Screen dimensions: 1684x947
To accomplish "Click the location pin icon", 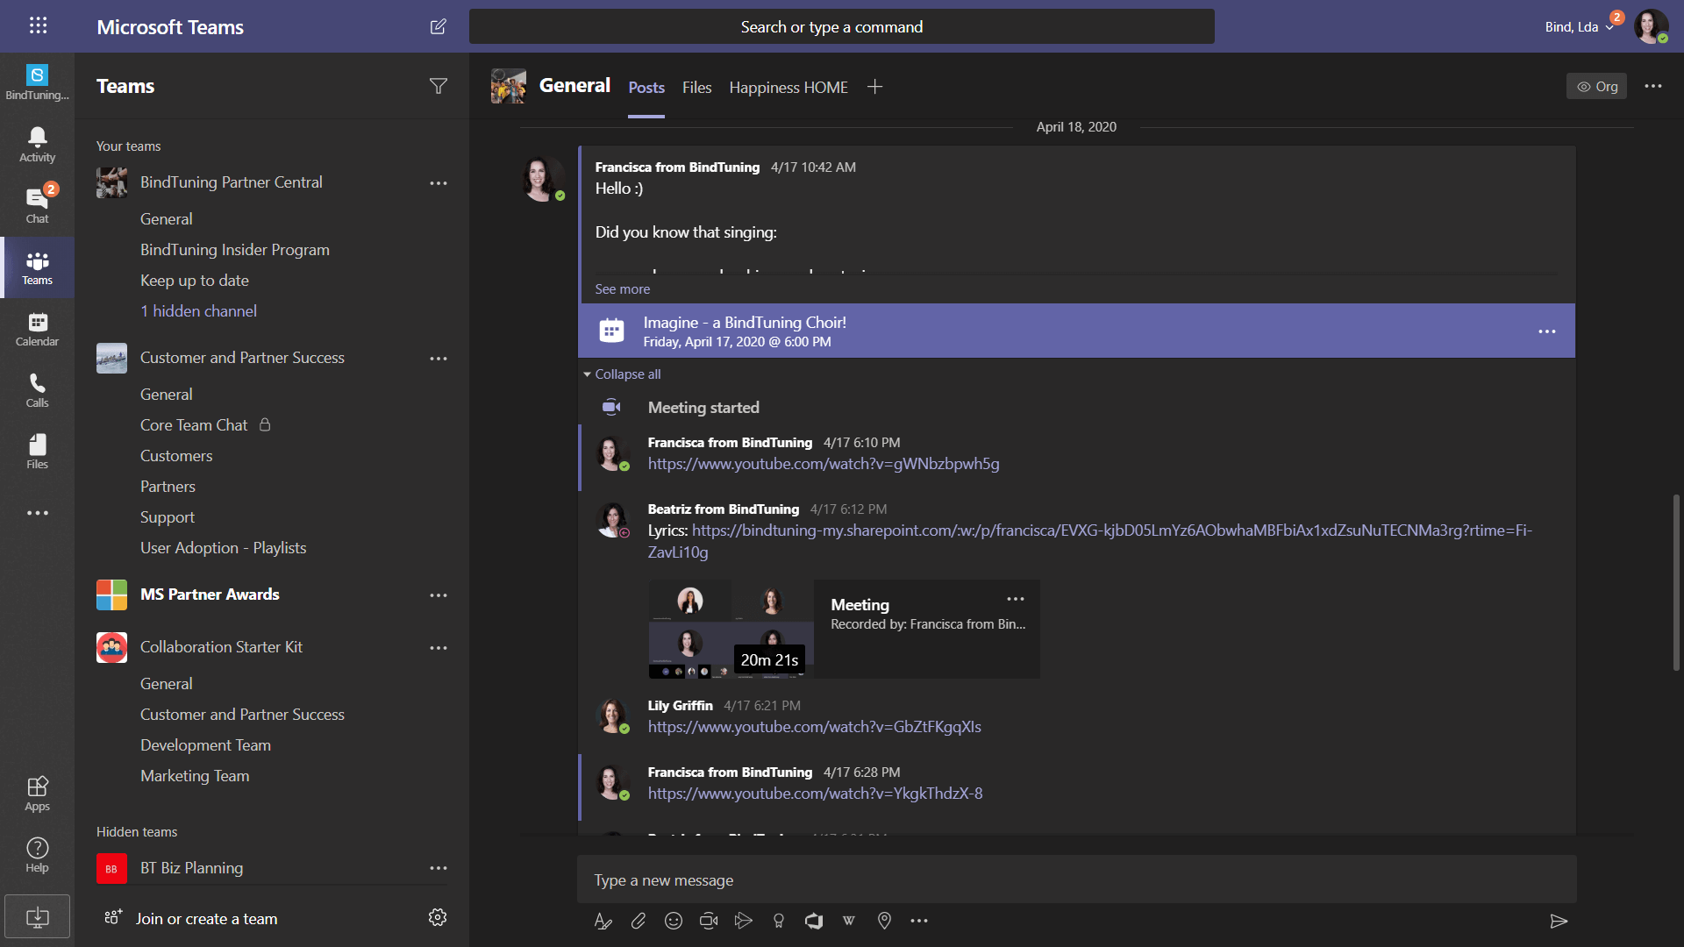I will [x=884, y=921].
